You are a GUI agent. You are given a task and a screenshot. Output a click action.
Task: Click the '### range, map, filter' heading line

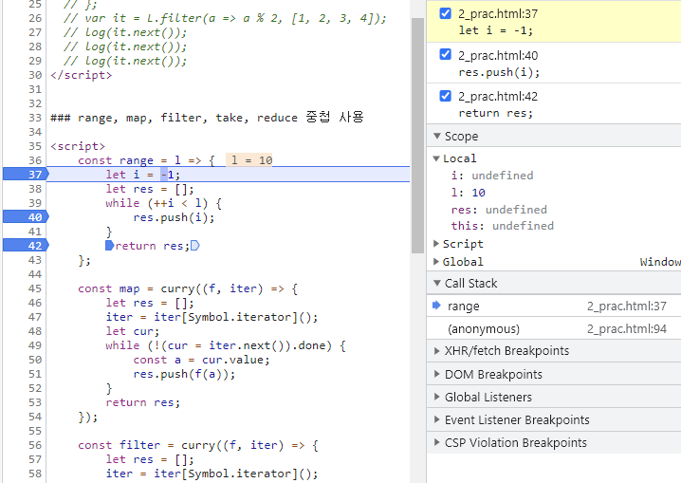(x=207, y=118)
